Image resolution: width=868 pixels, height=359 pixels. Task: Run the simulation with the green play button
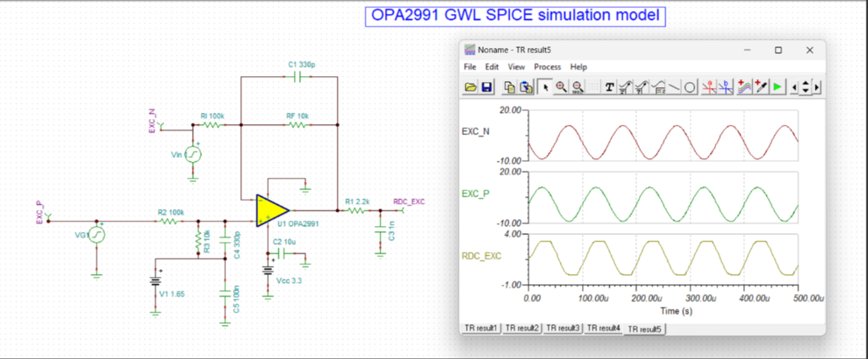[777, 87]
